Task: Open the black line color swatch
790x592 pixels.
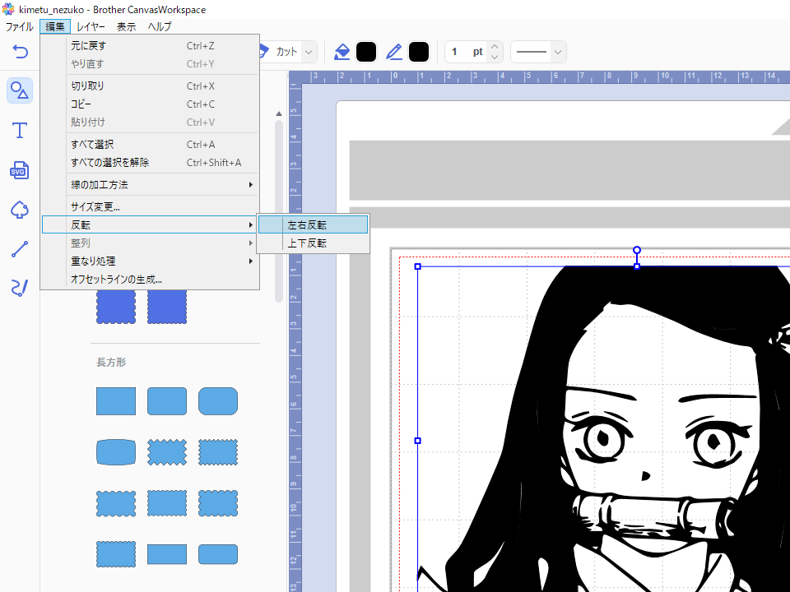Action: pyautogui.click(x=419, y=52)
